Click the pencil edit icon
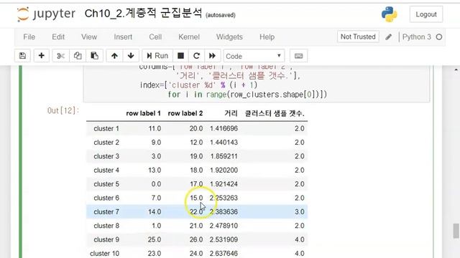This screenshot has width=460, height=258. pos(388,37)
